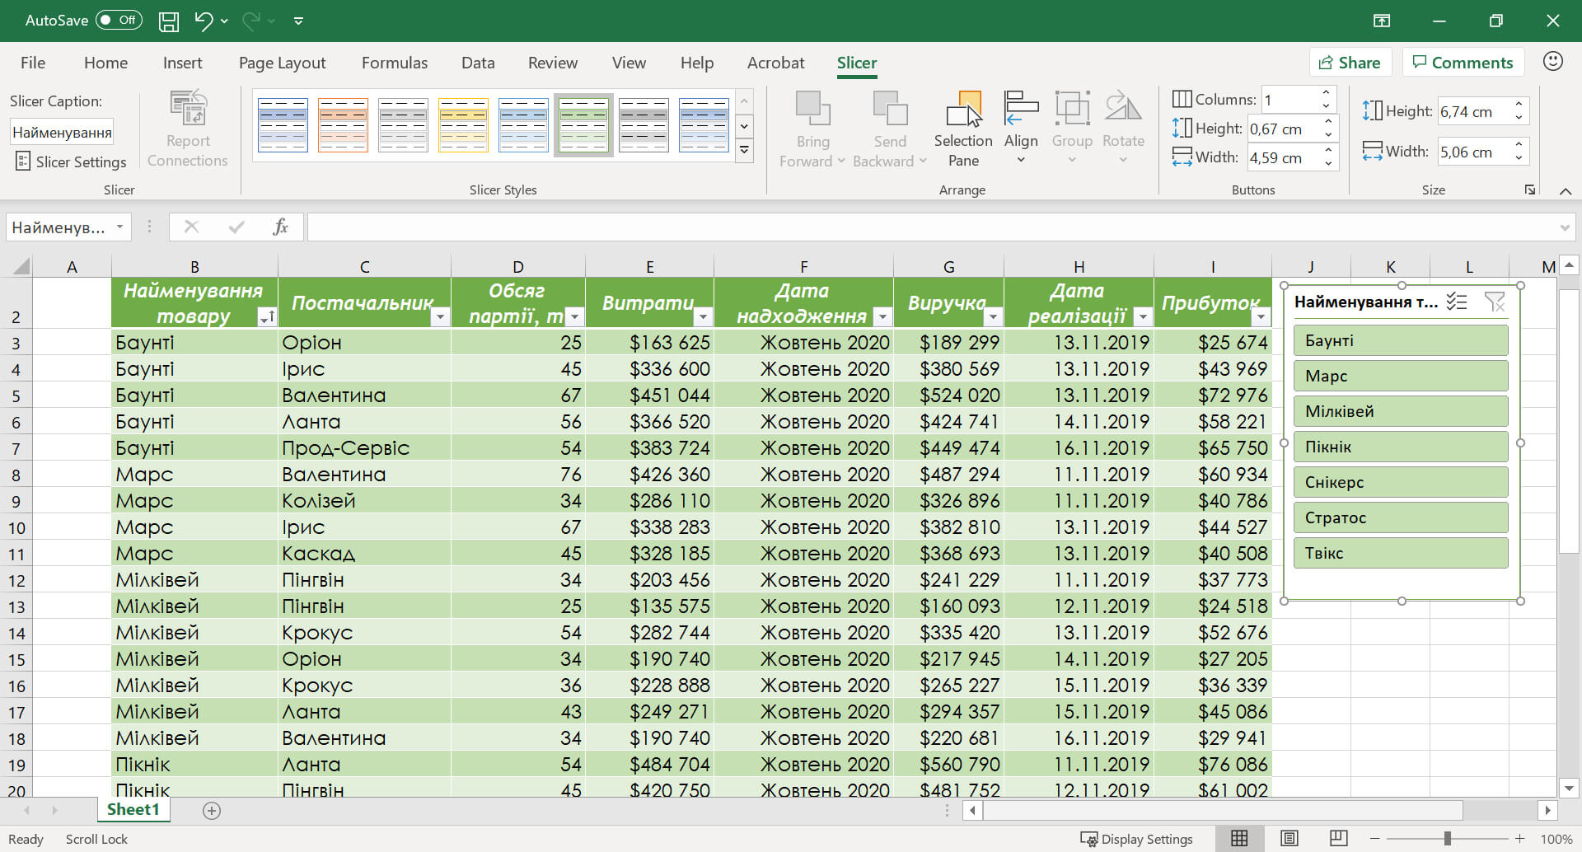Switch to Page Break Preview view
This screenshot has width=1582, height=852.
coord(1338,839)
